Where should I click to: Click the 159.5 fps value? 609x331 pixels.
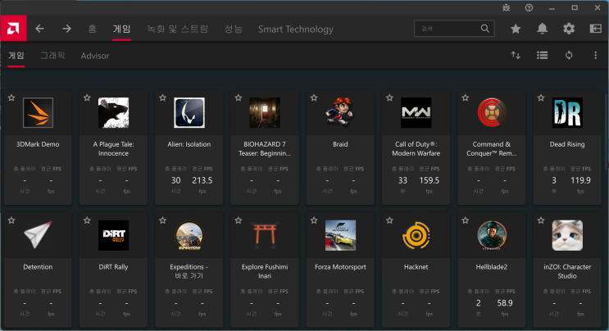429,180
